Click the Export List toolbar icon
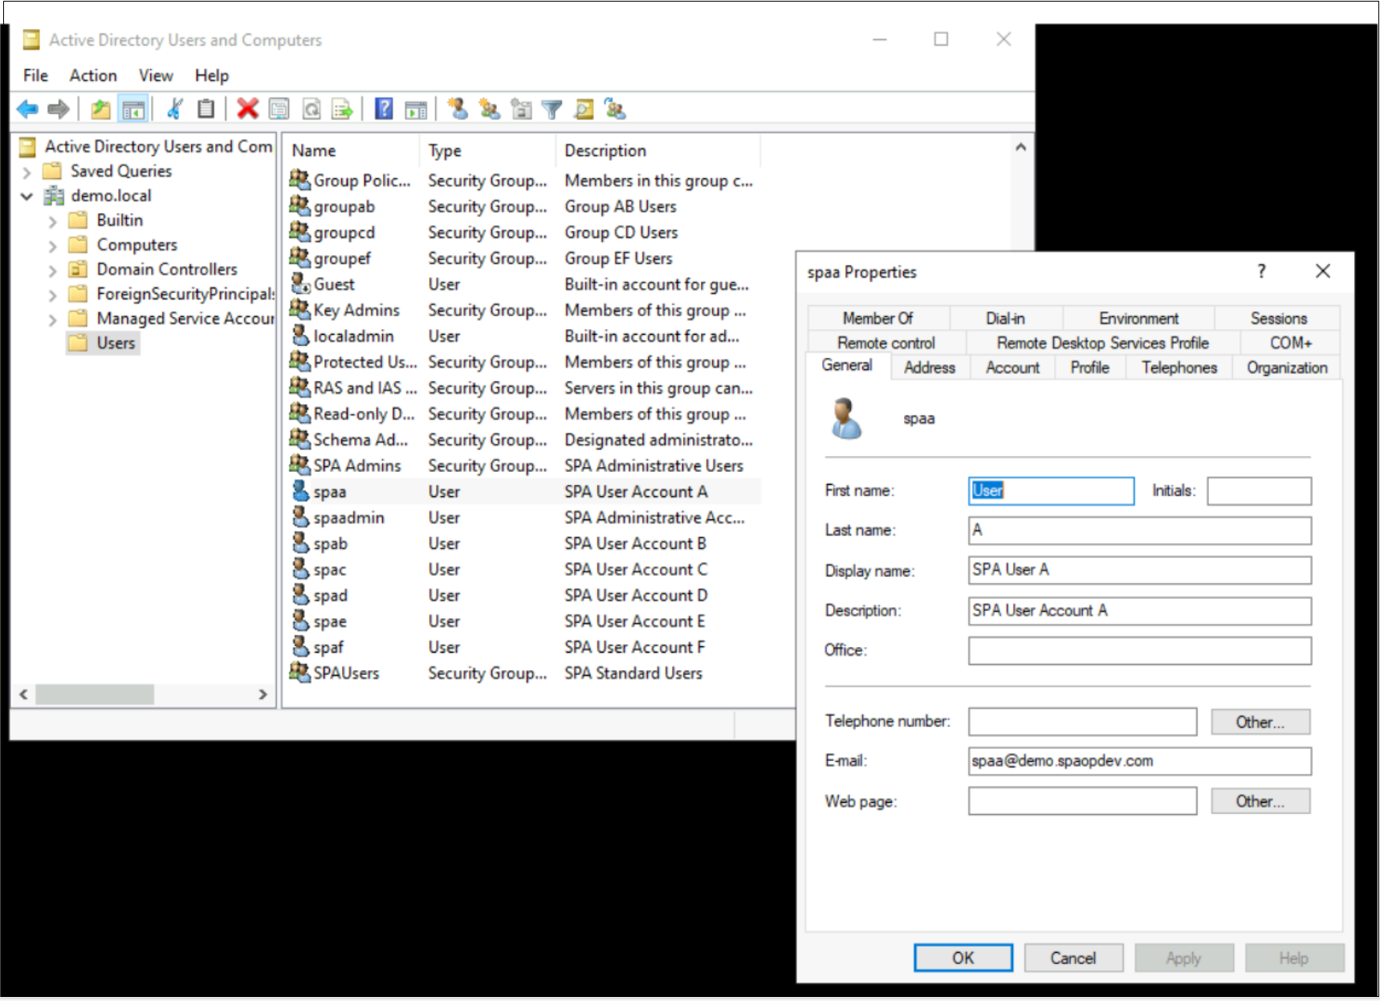 [343, 109]
